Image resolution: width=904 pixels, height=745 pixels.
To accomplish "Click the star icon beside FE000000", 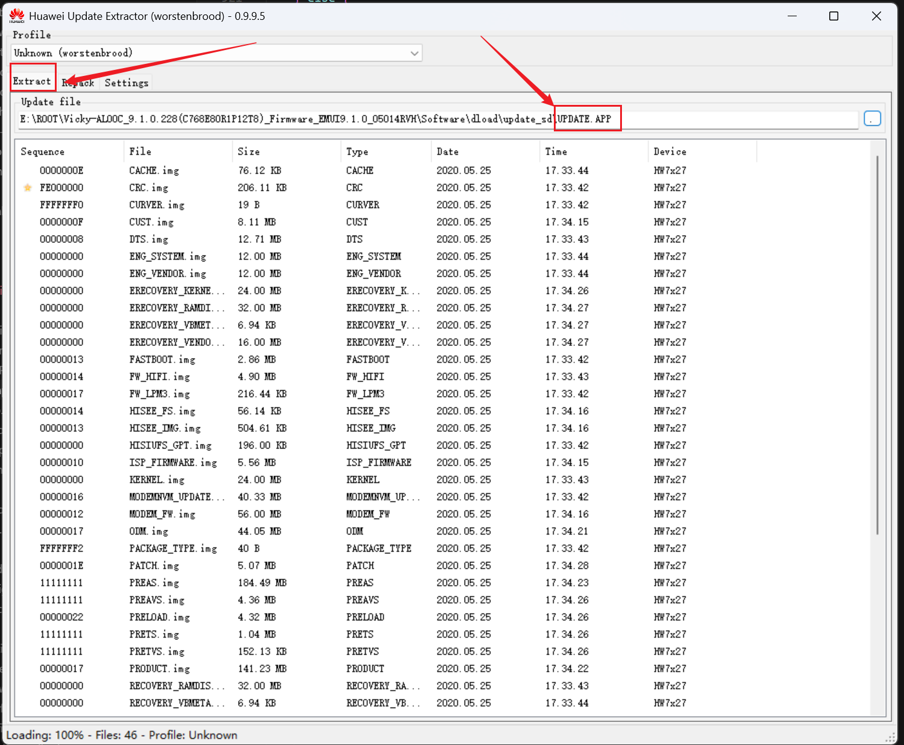I will coord(28,187).
